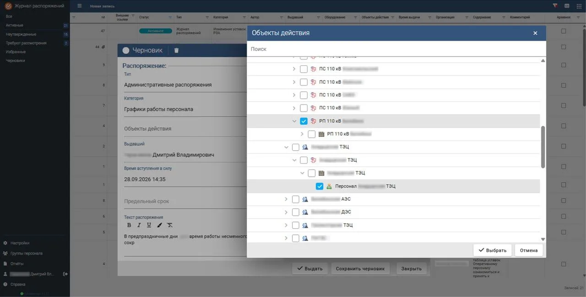The image size is (586, 297).
Task: Click the Журнал распоряжений logo icon
Action: coord(8,6)
